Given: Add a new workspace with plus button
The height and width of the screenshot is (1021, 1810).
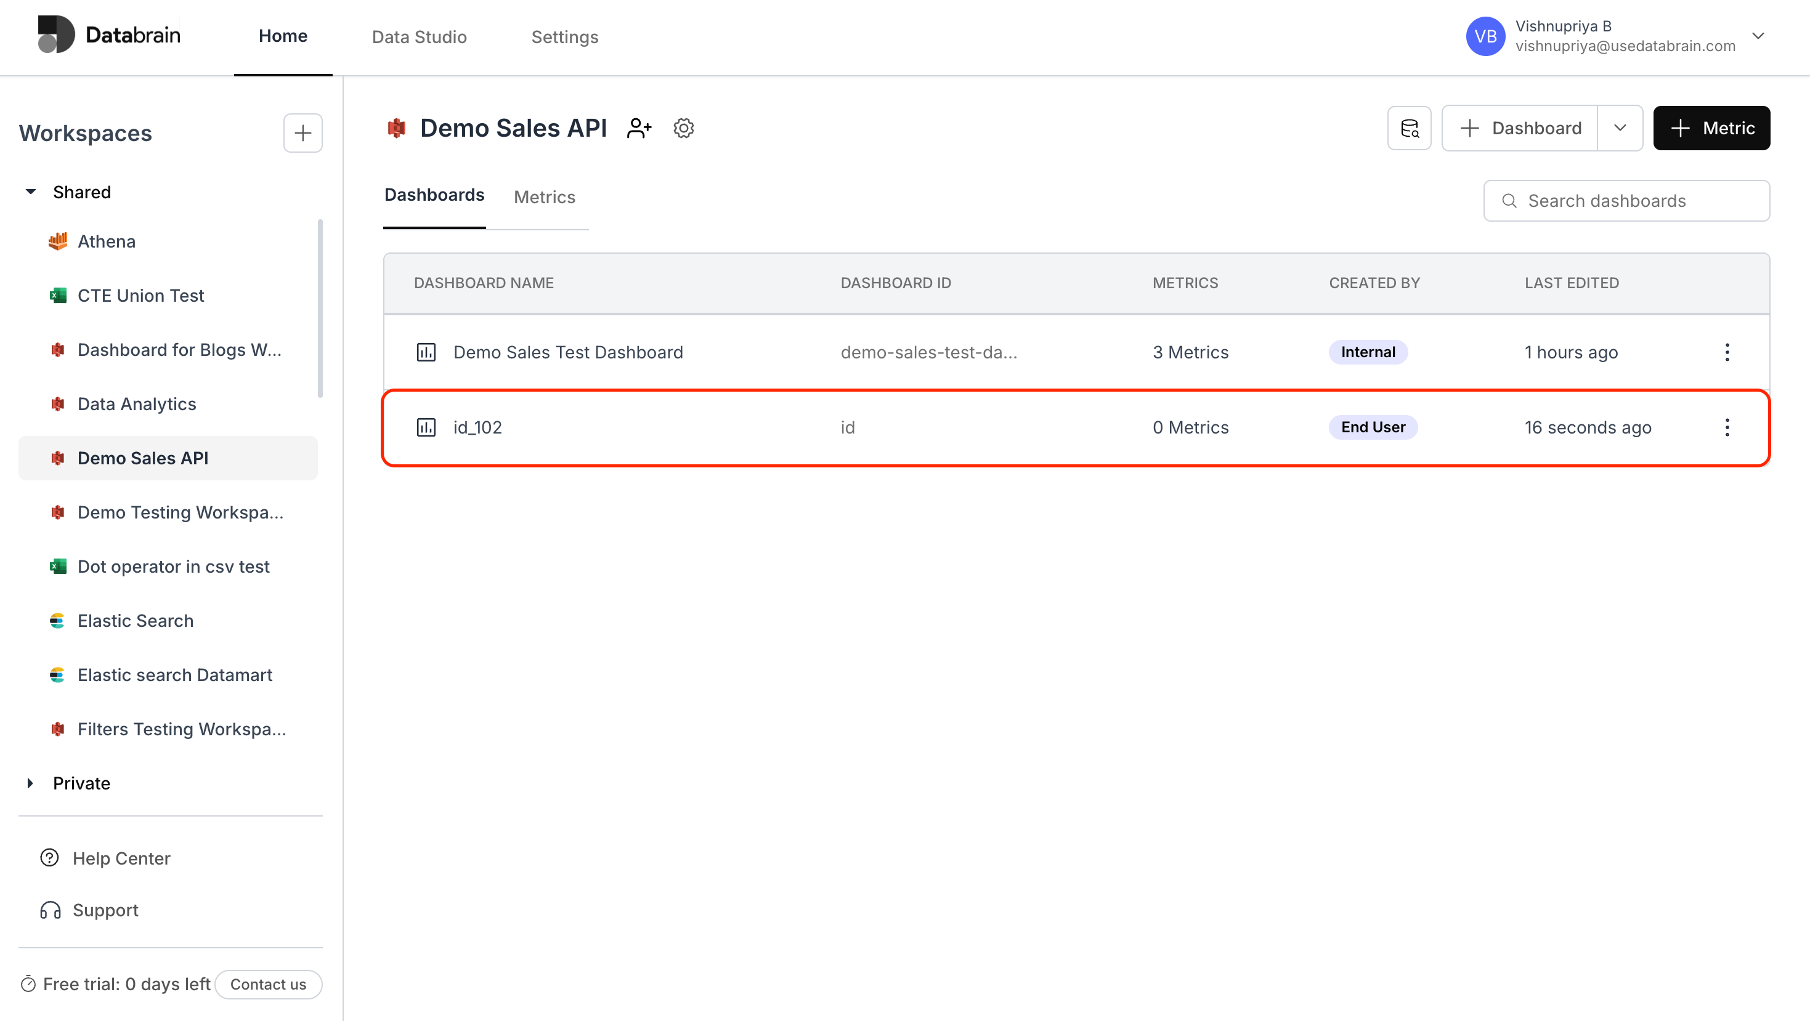Looking at the screenshot, I should (303, 133).
